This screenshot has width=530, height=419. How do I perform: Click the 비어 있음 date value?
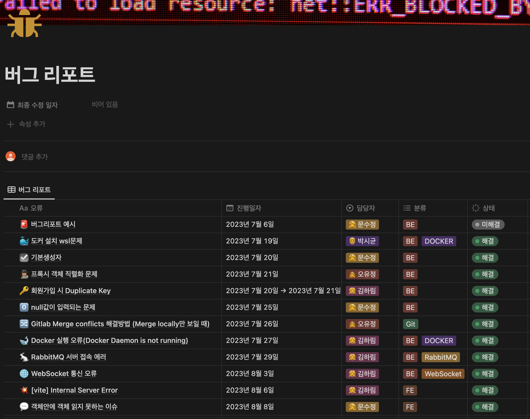tap(105, 104)
